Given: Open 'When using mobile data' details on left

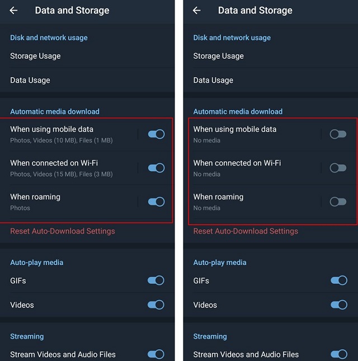Looking at the screenshot, I should tap(69, 134).
